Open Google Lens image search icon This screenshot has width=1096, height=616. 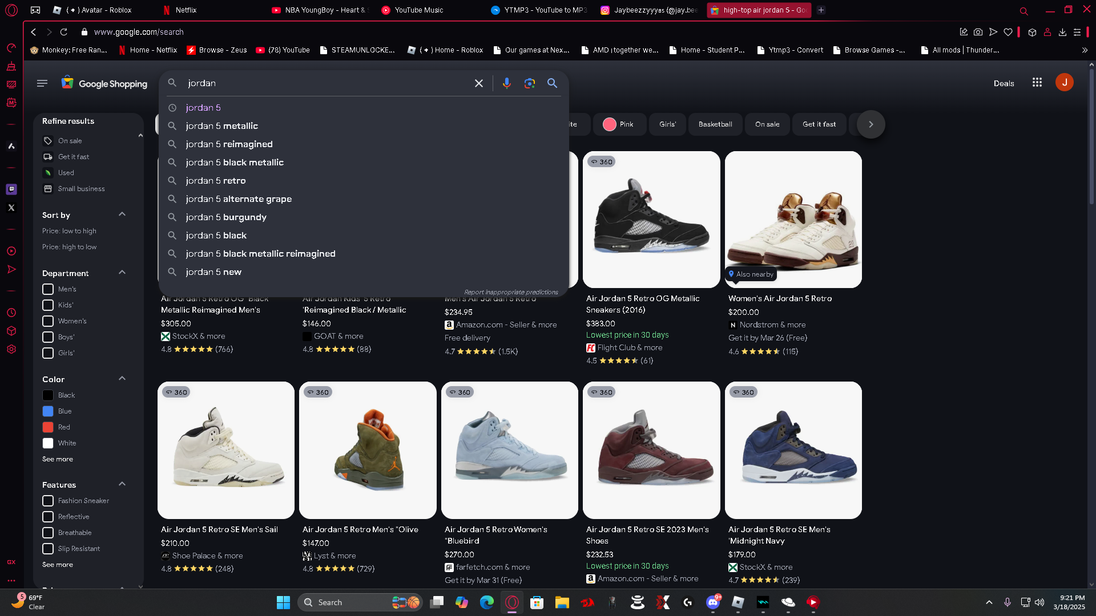pos(530,83)
